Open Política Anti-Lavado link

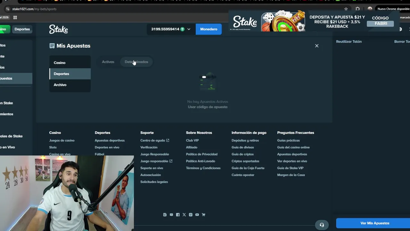(x=201, y=161)
